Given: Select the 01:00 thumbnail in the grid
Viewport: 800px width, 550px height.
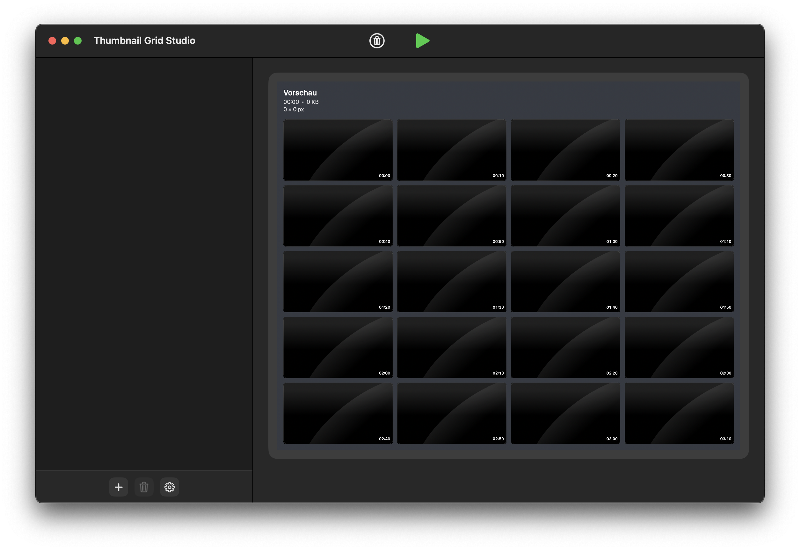Looking at the screenshot, I should coord(565,216).
